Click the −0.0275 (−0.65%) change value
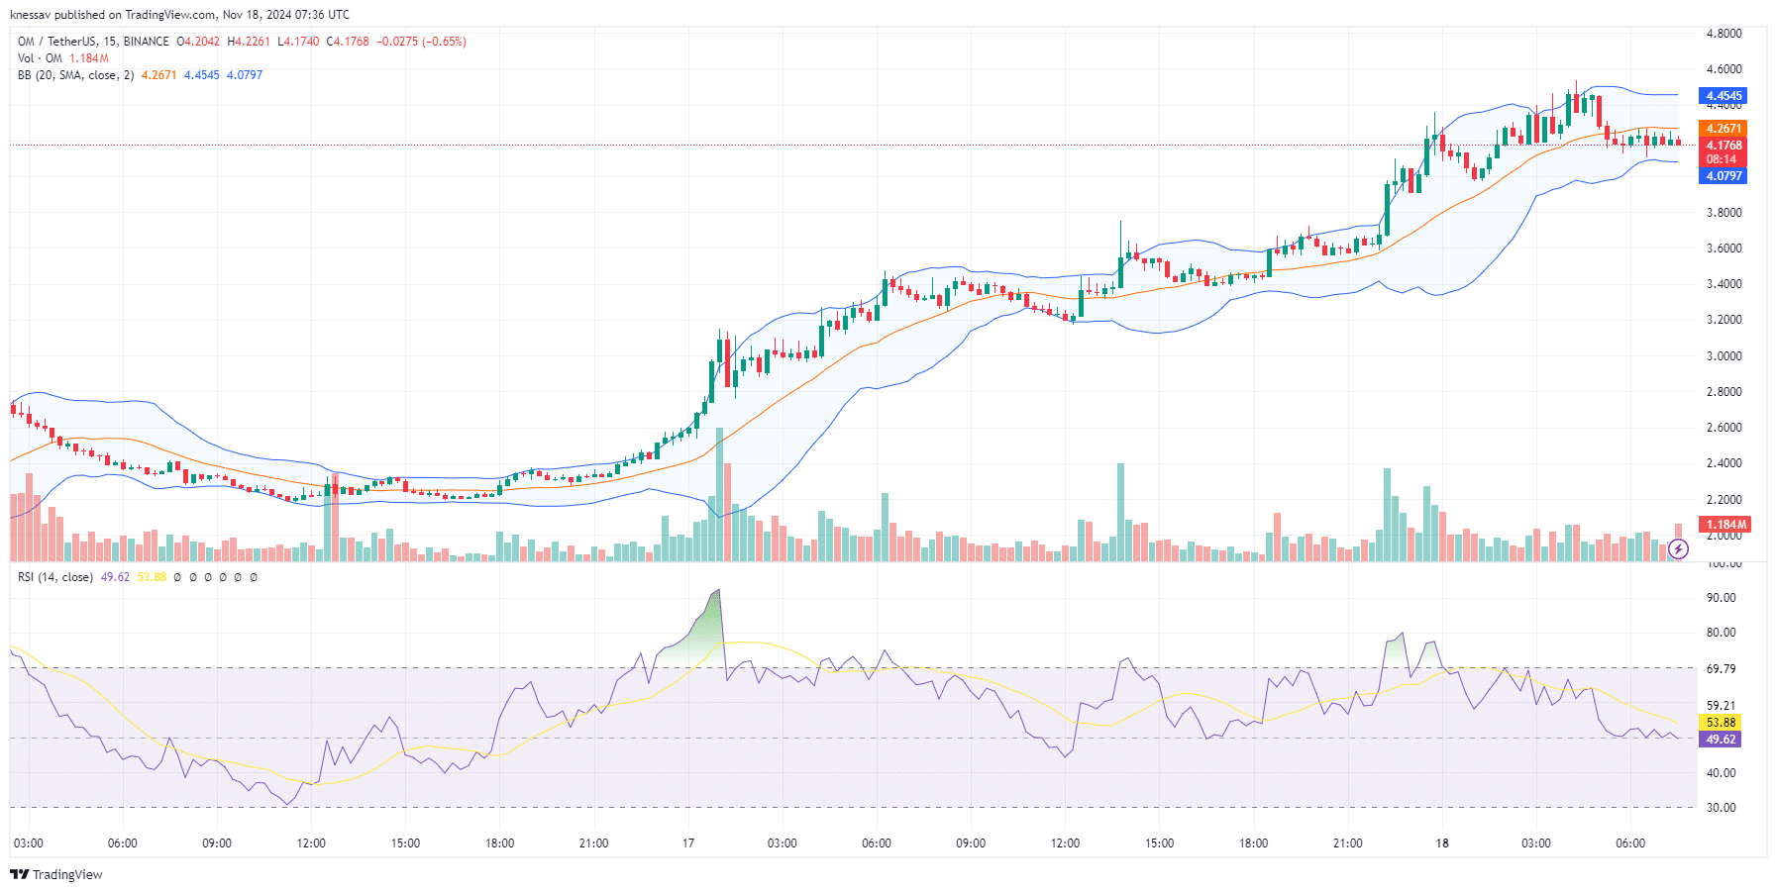1777x892 pixels. [421, 42]
